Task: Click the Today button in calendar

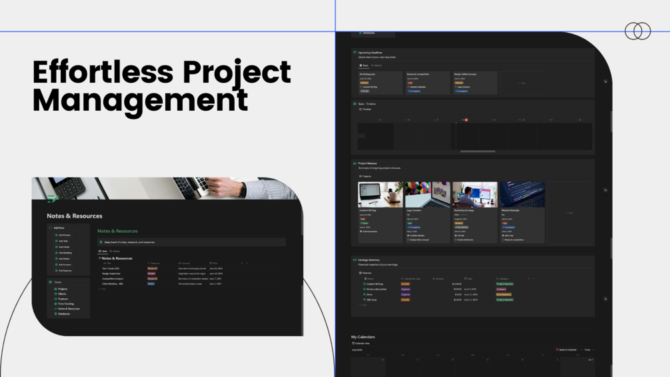Action: click(x=587, y=350)
